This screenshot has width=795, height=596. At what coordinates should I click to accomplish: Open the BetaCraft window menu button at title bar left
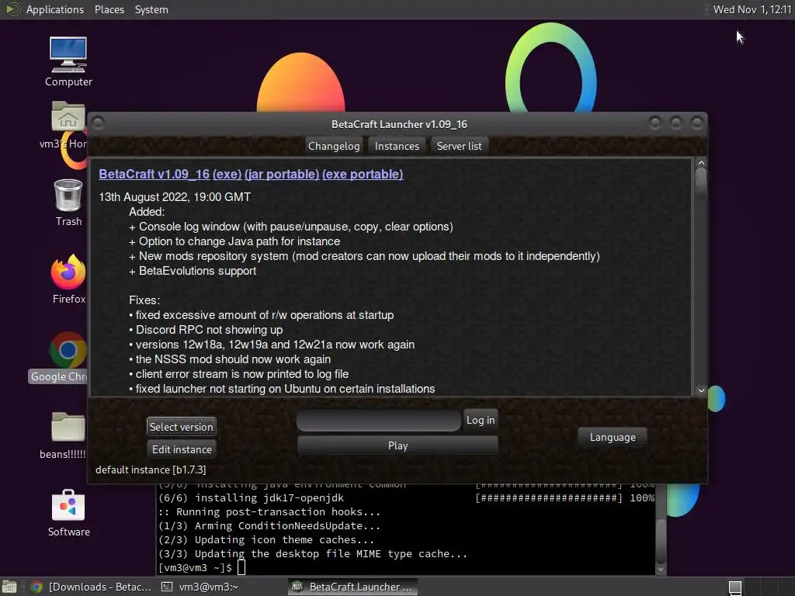[99, 123]
